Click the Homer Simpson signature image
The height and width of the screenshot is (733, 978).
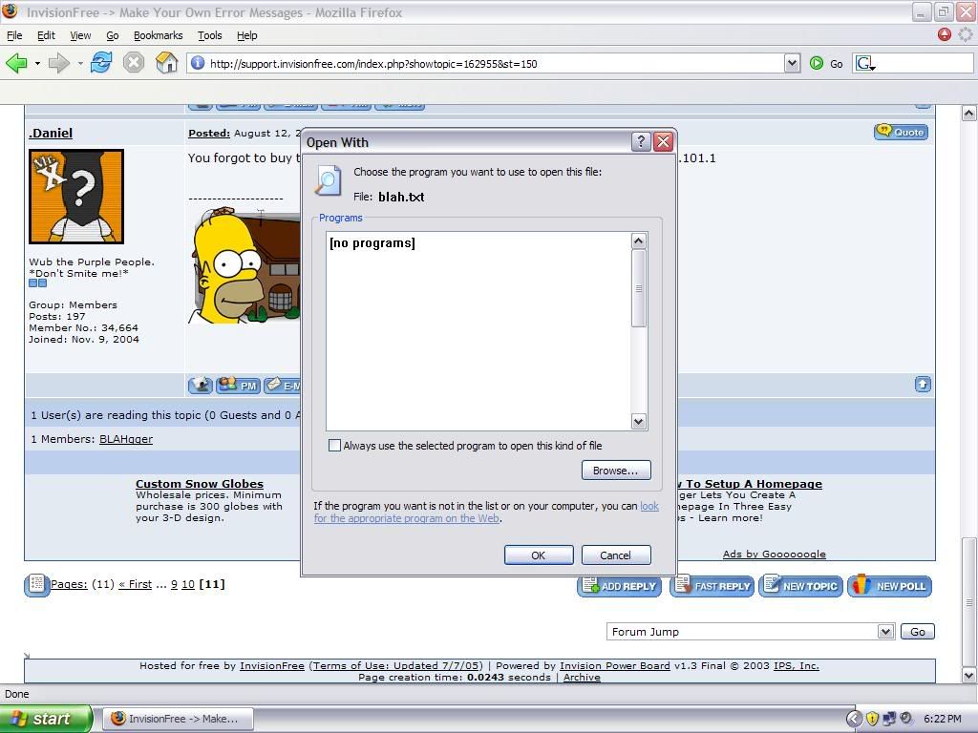point(244,266)
